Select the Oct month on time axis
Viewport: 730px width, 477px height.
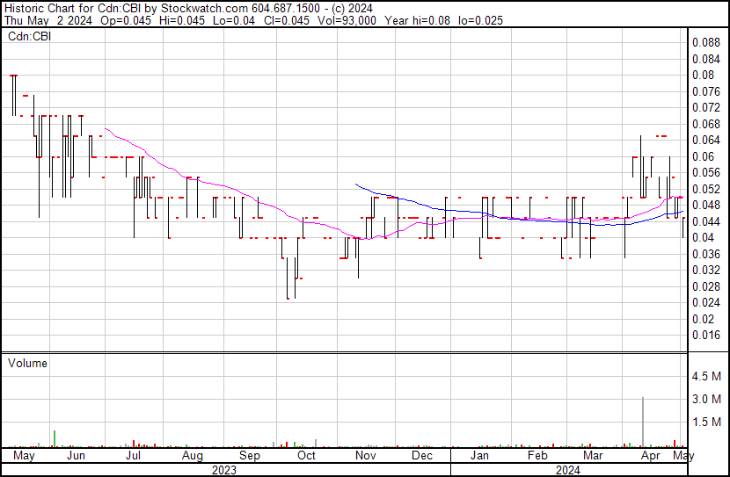pos(306,456)
